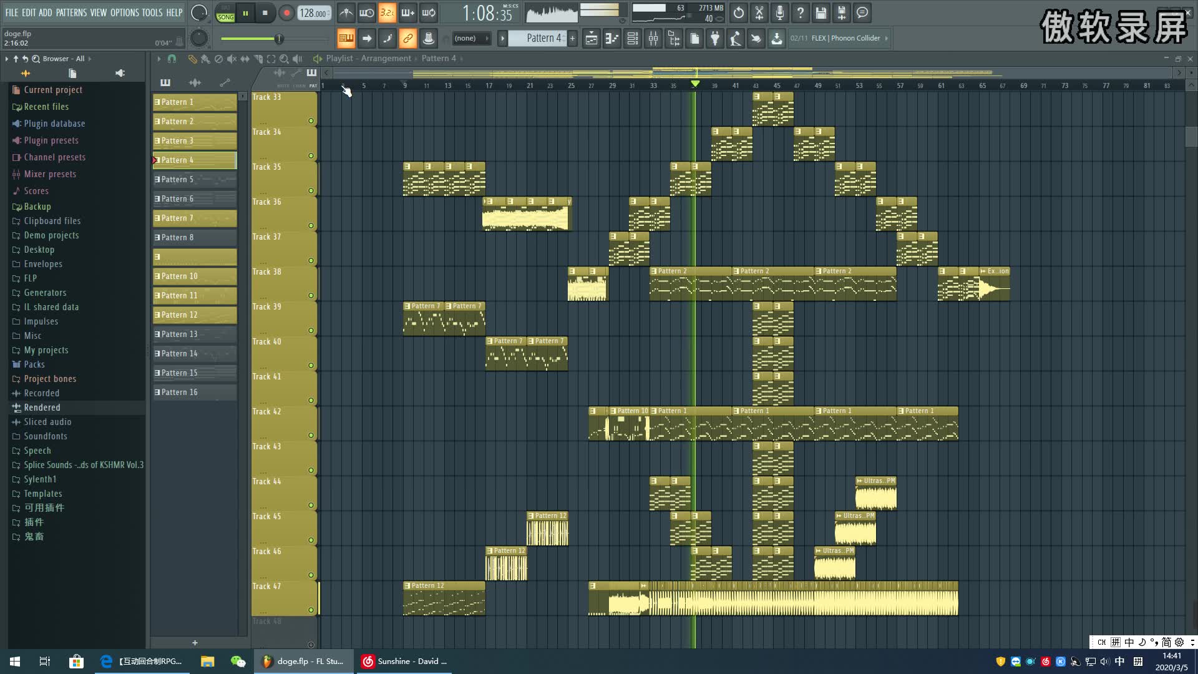Mute Track 35 using its green dot
This screenshot has width=1198, height=674.
coord(311,191)
